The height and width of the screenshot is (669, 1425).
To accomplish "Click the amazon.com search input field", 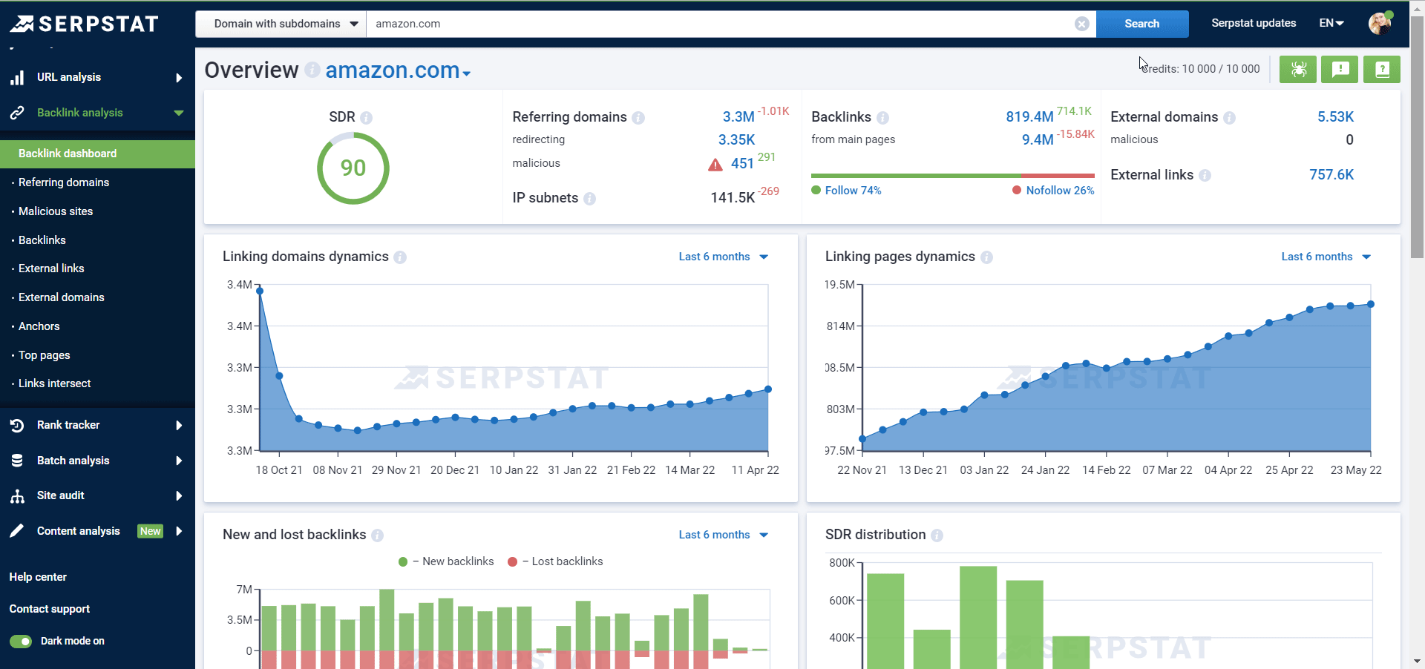I will tap(720, 24).
